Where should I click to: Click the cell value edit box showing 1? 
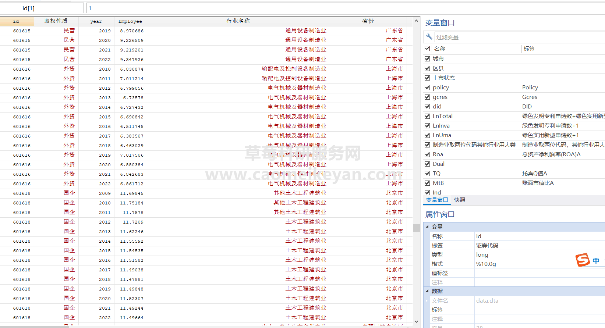coord(346,8)
